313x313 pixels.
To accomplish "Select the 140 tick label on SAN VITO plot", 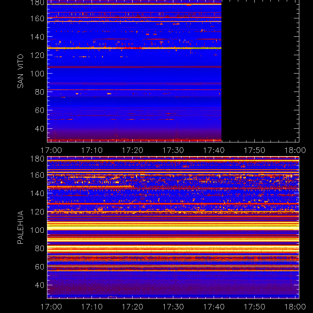I will 37,37.
